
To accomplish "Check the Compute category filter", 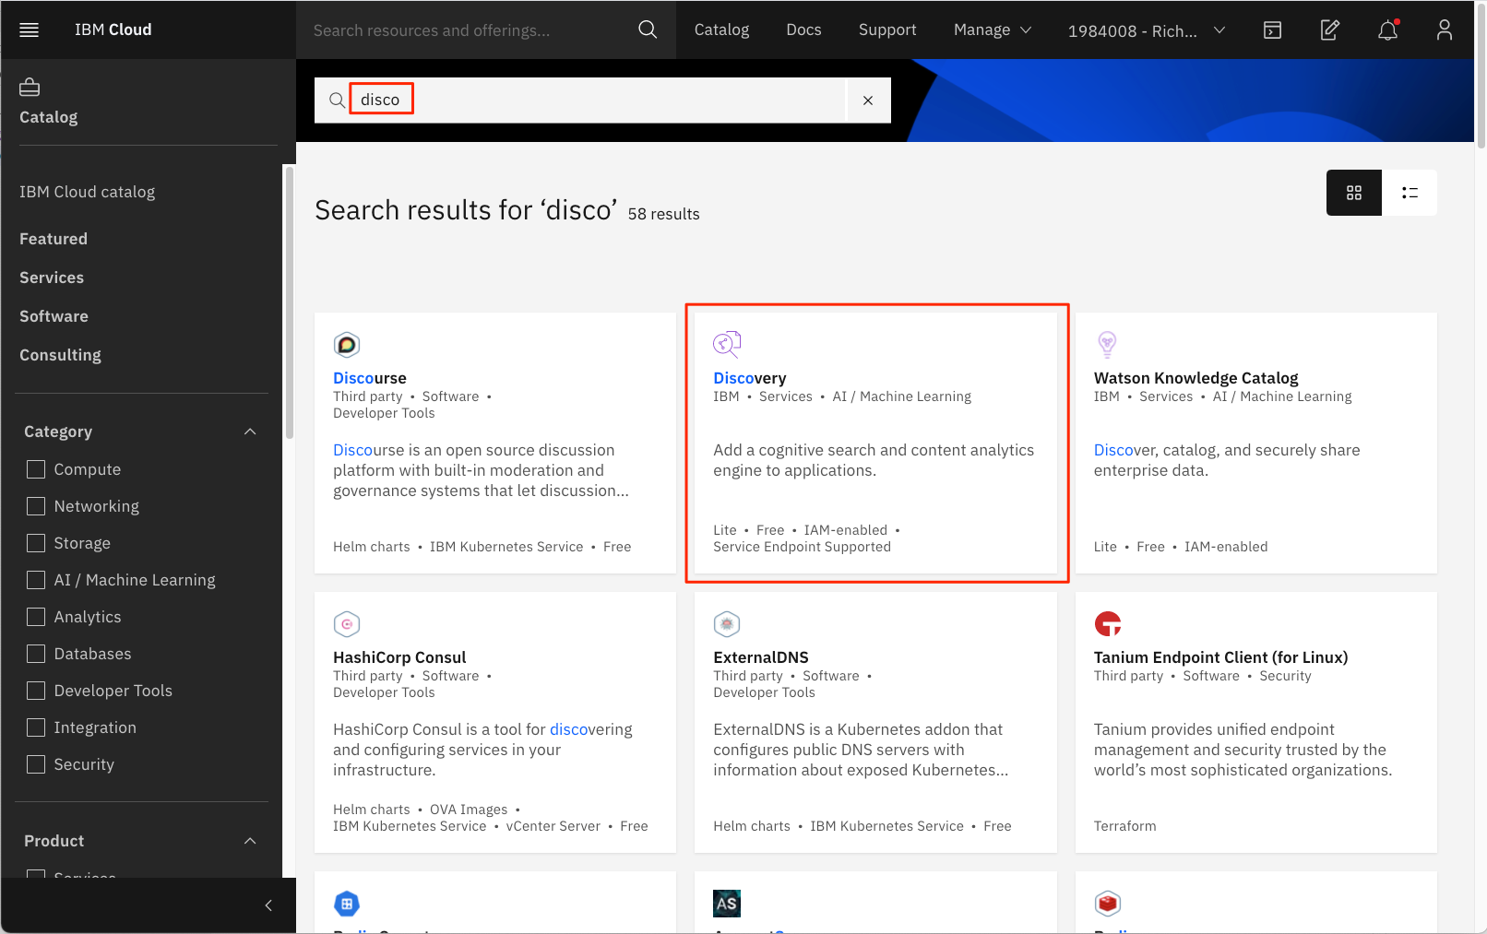I will [36, 469].
